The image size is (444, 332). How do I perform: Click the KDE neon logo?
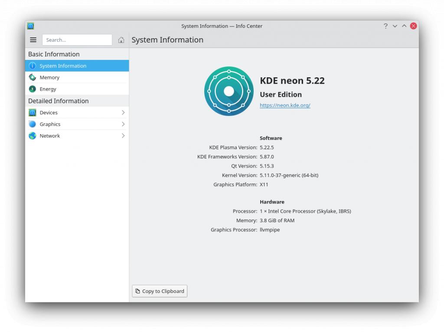[229, 91]
